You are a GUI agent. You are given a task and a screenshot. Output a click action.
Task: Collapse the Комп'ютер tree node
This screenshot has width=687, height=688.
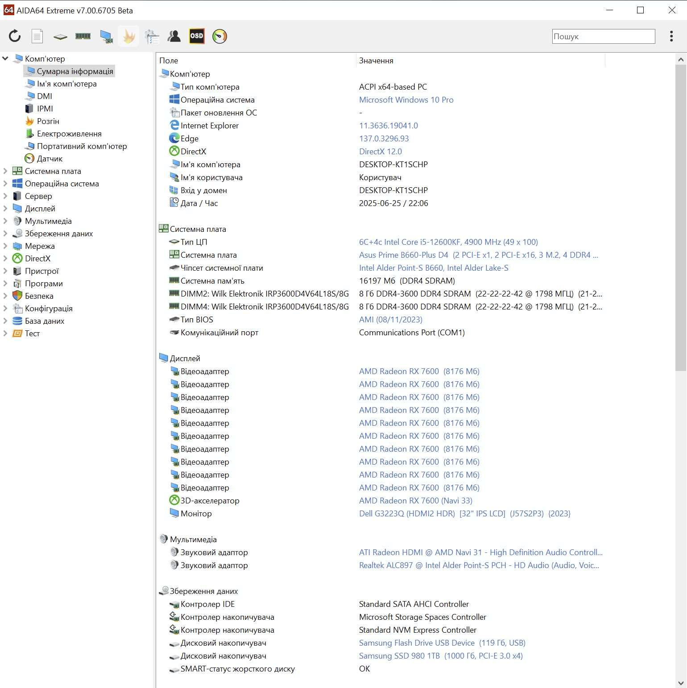5,58
